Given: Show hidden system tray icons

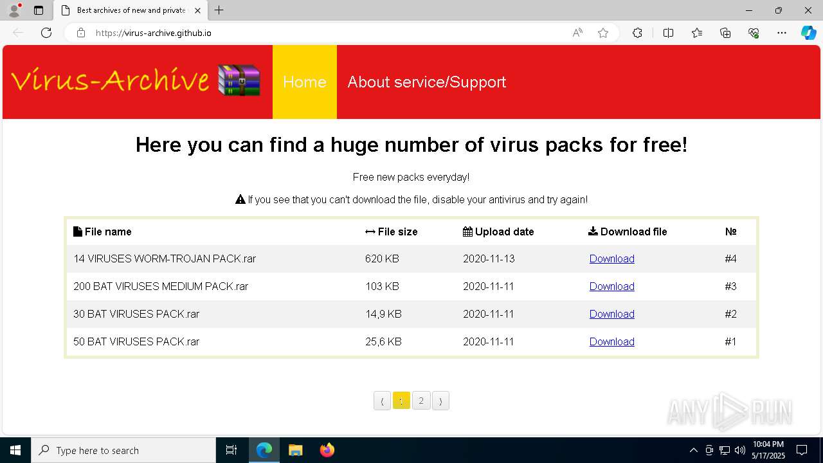Looking at the screenshot, I should click(x=693, y=450).
